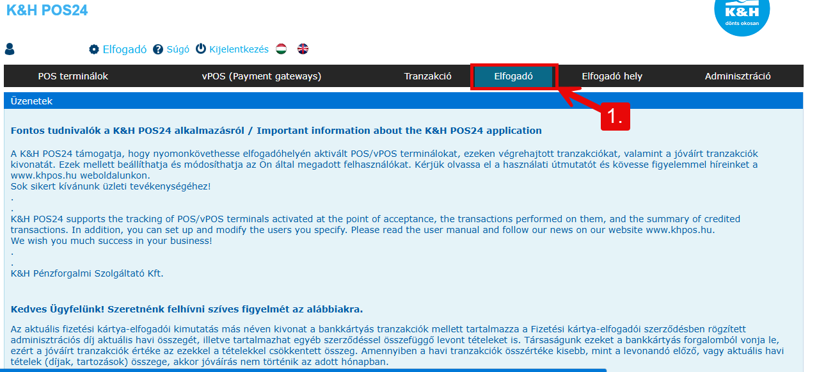Click the question mark help icon
The image size is (826, 372).
[x=158, y=49]
